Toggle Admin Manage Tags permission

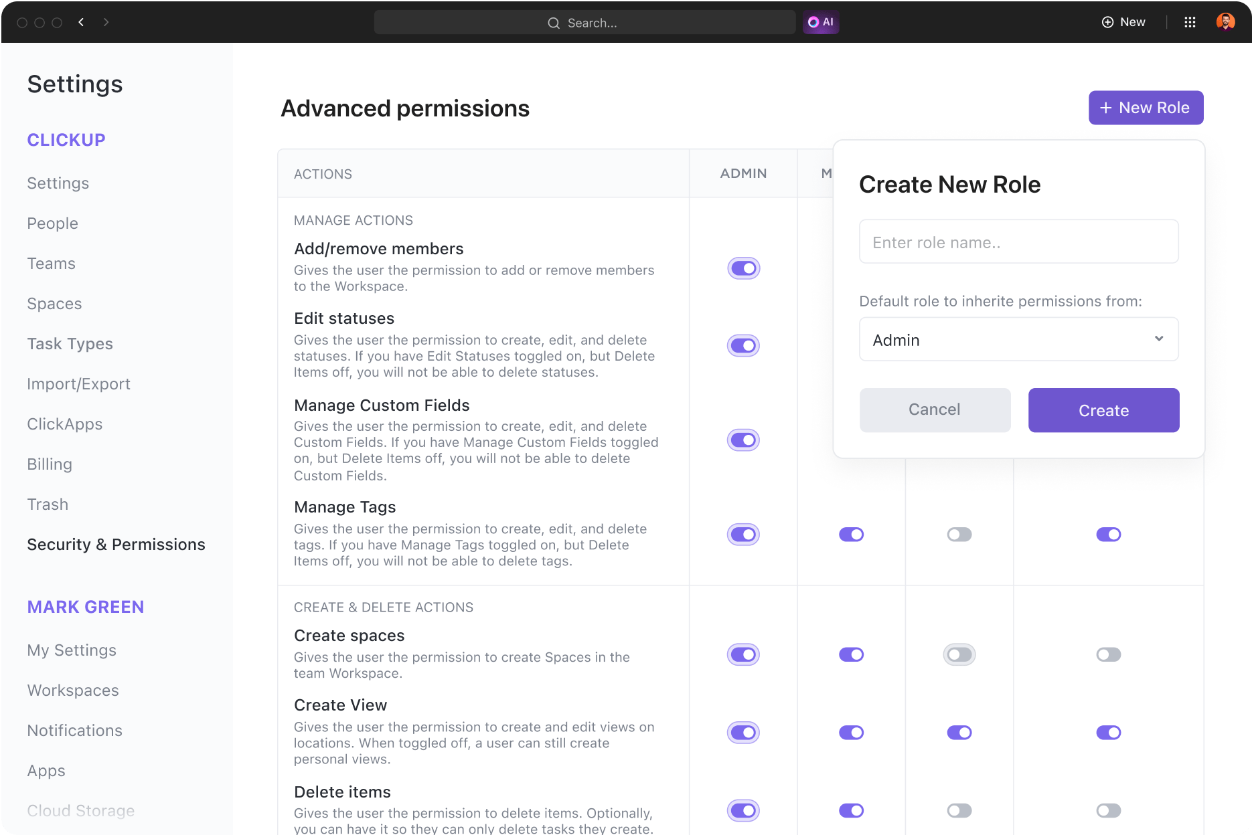pyautogui.click(x=743, y=535)
